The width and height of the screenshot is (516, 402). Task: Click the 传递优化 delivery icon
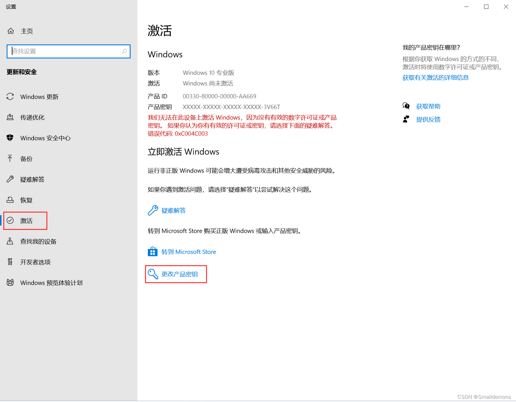coord(10,117)
